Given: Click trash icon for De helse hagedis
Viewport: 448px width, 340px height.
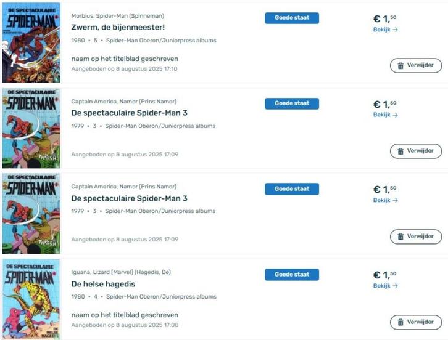Looking at the screenshot, I should point(400,322).
